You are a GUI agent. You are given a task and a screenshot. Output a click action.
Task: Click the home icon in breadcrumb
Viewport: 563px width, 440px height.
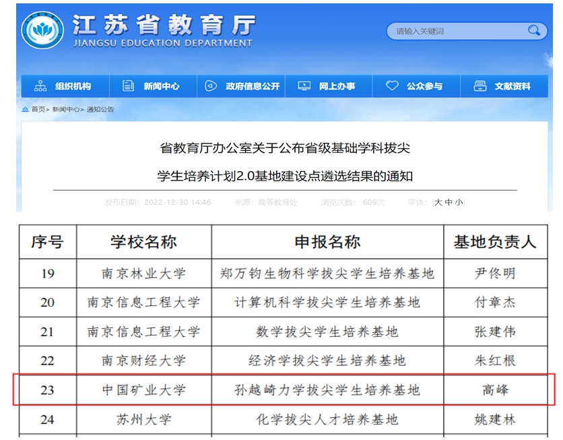click(x=26, y=109)
